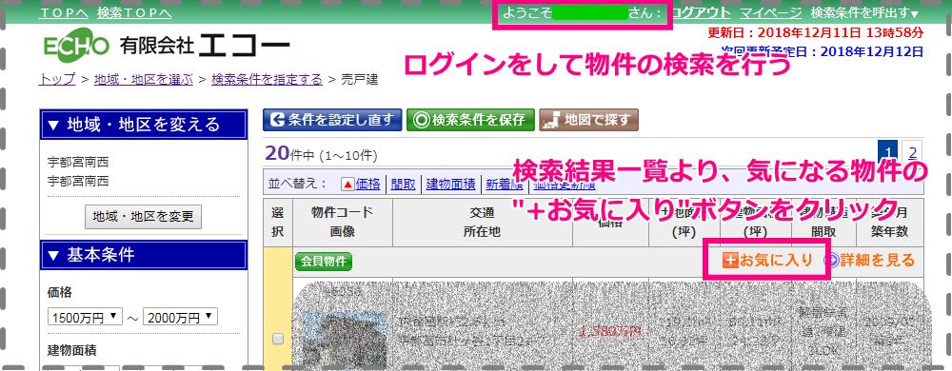Open the 1500万円 minimum price dropdown
The image size is (952, 371).
click(x=85, y=317)
